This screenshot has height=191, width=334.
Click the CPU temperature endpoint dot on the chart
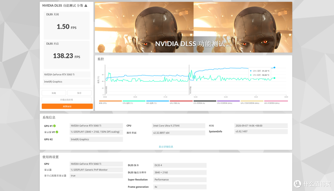pyautogui.click(x=274, y=78)
